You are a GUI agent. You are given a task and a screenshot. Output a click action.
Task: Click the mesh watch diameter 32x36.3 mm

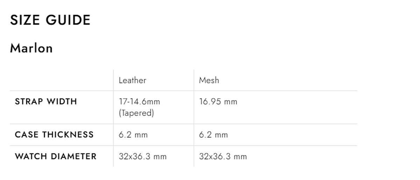point(223,156)
